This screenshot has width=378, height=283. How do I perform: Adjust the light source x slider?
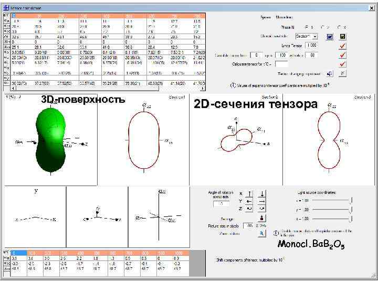pyautogui.click(x=332, y=200)
